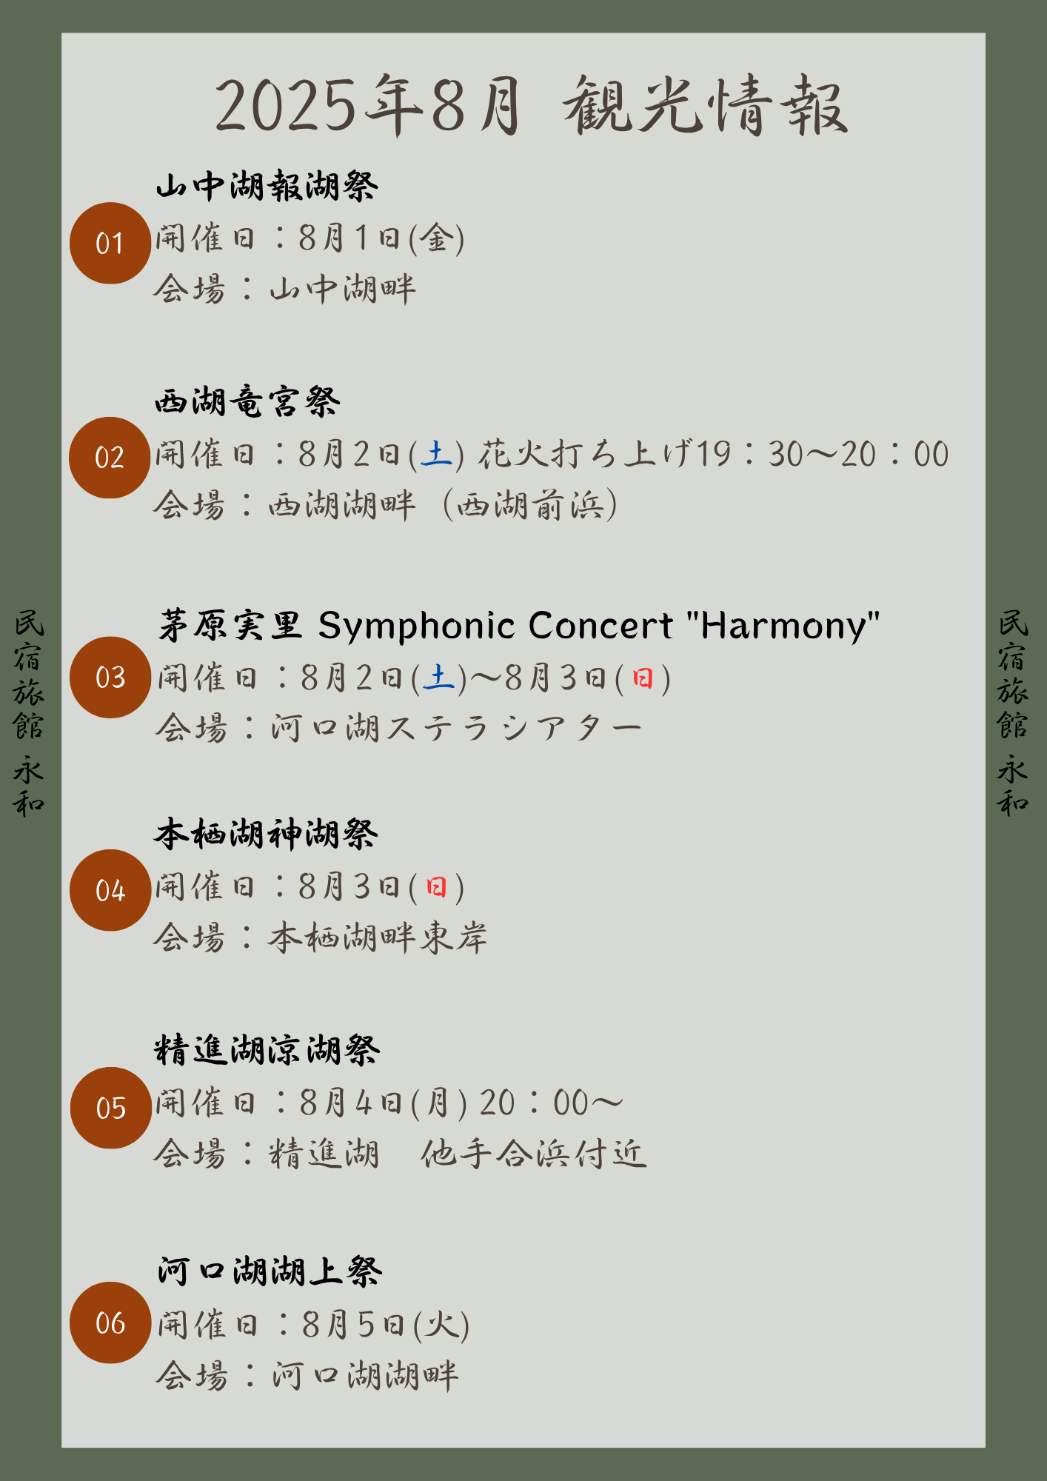The height and width of the screenshot is (1481, 1047).
Task: Click the left vertical text 民宿旅館 永和
Action: point(28,712)
